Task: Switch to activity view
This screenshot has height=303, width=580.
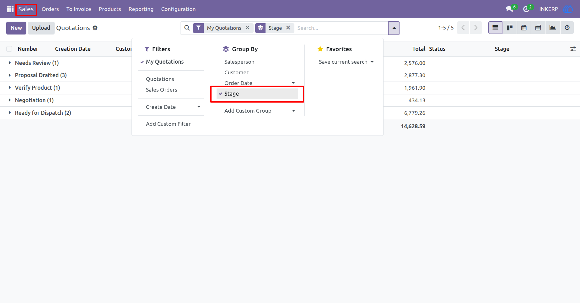Action: pyautogui.click(x=567, y=28)
